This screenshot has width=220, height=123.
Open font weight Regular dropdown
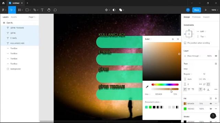coord(188,74)
